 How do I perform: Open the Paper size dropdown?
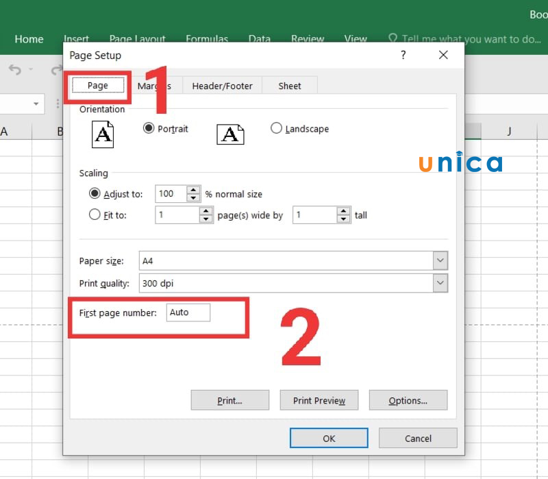point(440,260)
